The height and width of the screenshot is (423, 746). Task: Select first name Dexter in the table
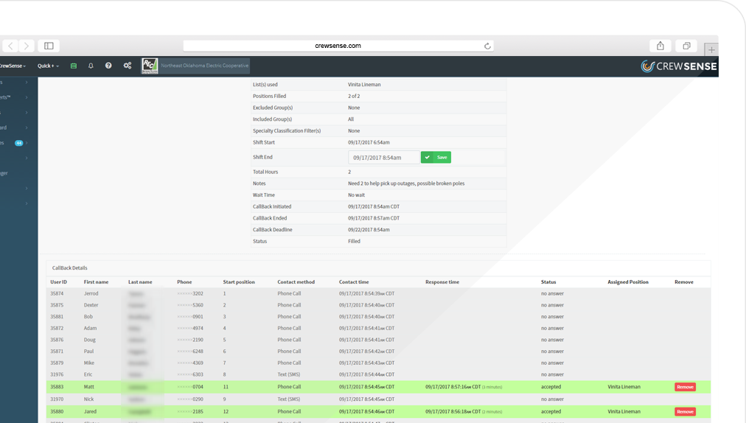coord(91,305)
